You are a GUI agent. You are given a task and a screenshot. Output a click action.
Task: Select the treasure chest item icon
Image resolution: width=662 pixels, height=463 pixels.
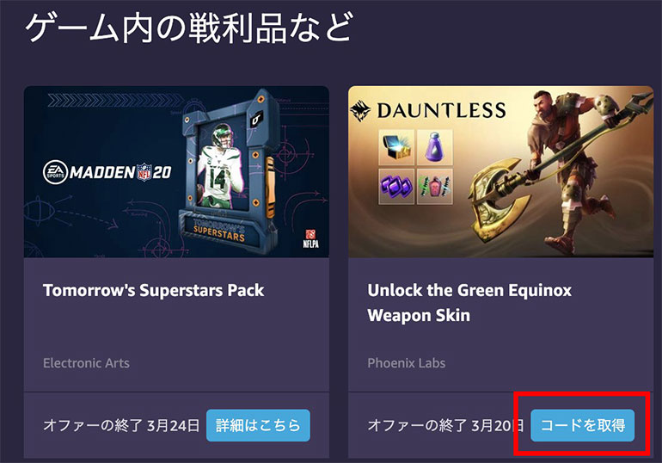point(396,147)
